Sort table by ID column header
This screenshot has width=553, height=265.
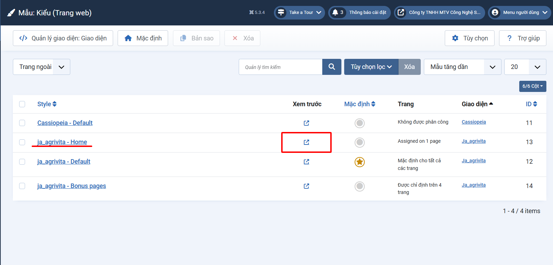531,104
